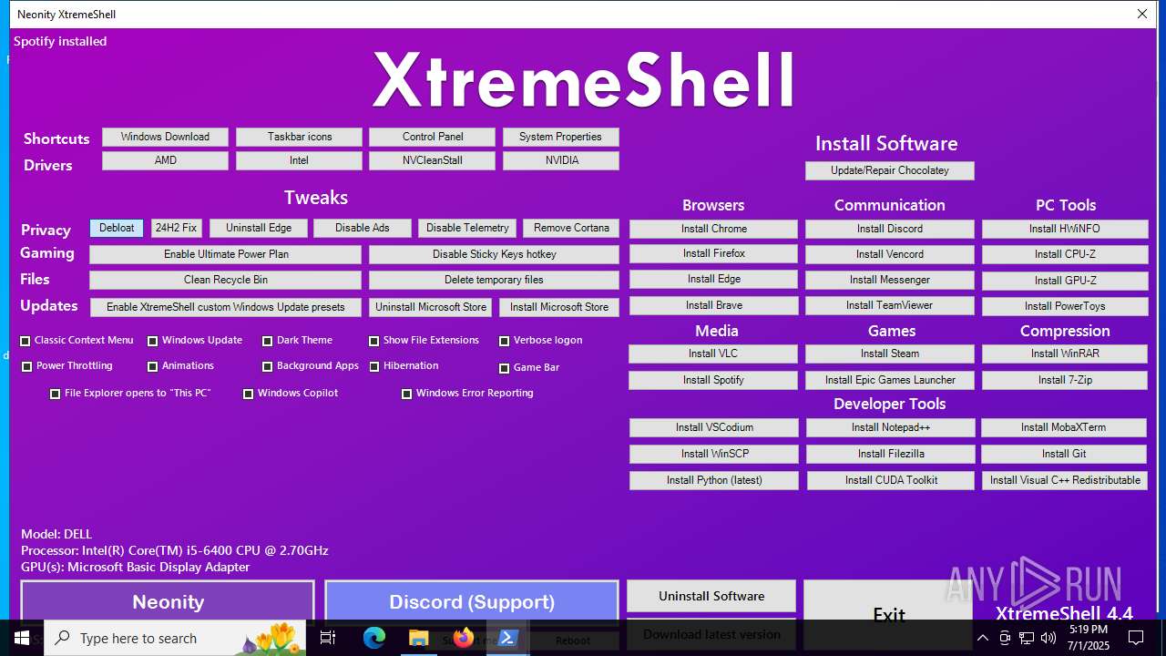Click Install Microsoft Store

coord(559,307)
